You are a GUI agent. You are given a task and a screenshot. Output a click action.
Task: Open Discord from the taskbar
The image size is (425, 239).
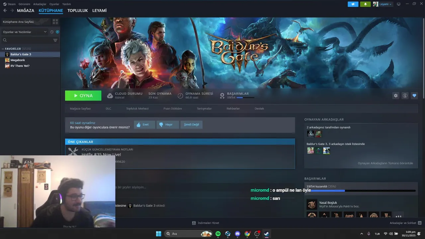pyautogui.click(x=237, y=234)
